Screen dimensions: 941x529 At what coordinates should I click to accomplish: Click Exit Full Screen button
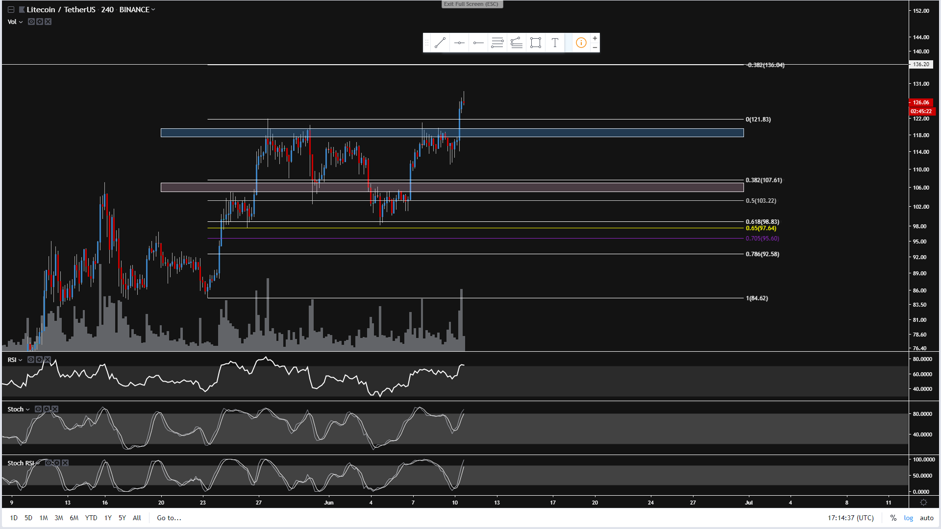(471, 4)
